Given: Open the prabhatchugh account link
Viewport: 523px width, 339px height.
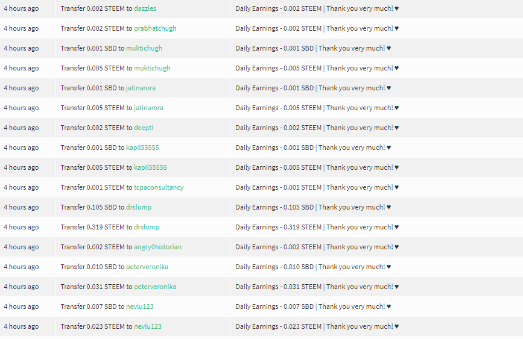Looking at the screenshot, I should pyautogui.click(x=155, y=29).
